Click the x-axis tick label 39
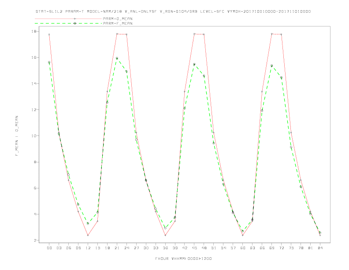The width and height of the screenshot is (349, 270). click(175, 248)
